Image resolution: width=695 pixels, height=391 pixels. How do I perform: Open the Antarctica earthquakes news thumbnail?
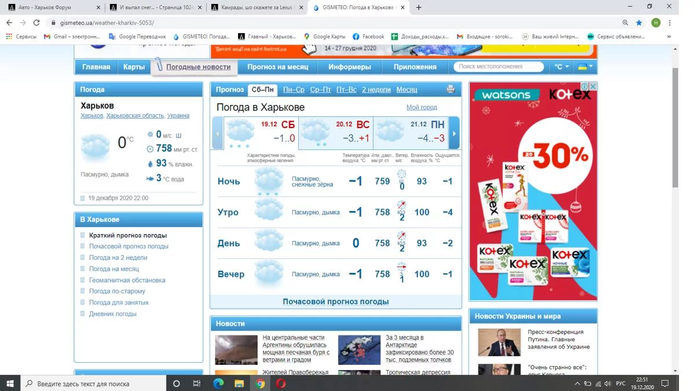point(359,349)
